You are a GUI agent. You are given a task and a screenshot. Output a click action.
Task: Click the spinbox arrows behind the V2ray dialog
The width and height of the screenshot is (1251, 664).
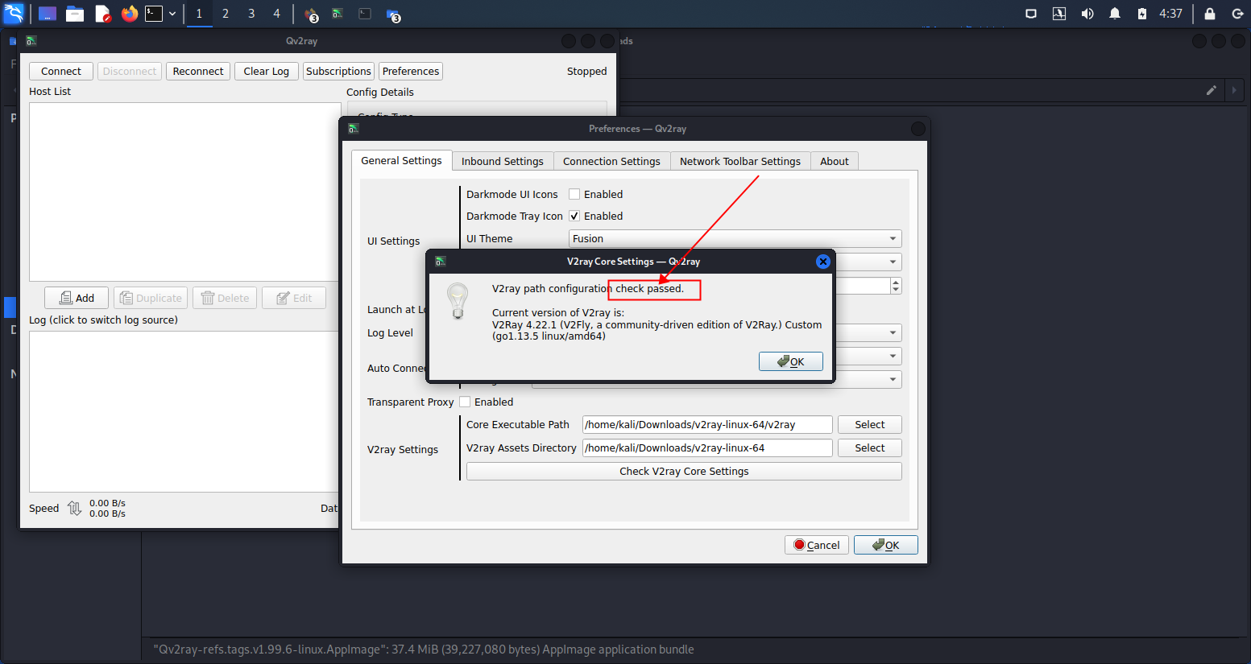[896, 286]
